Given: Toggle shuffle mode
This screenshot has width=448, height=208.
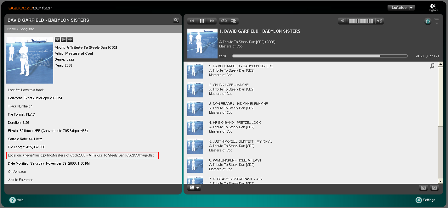Looking at the screenshot, I should click(x=234, y=21).
